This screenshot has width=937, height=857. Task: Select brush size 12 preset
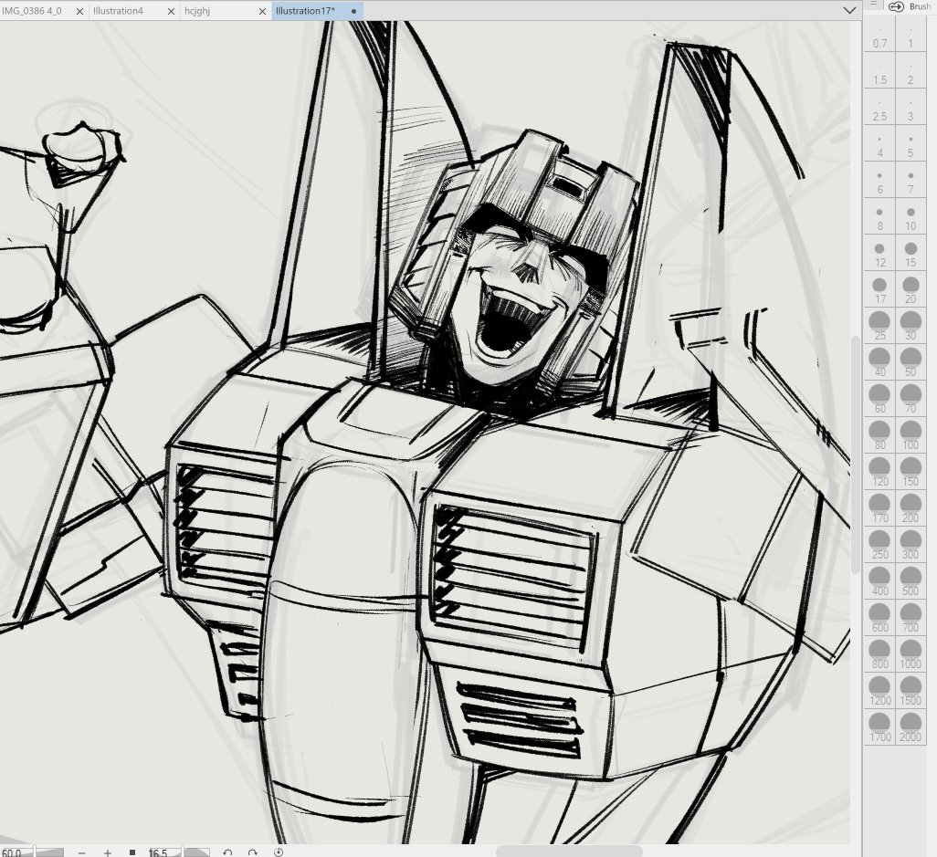point(879,254)
